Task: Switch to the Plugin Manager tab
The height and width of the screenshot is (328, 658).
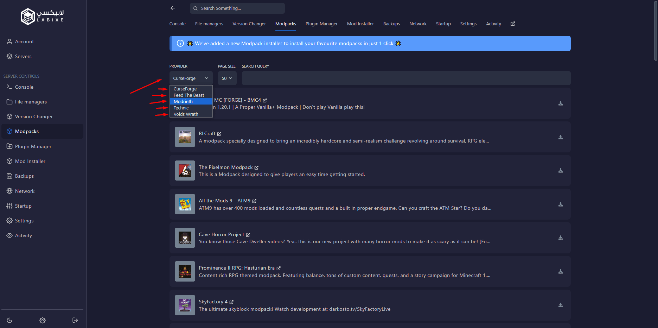Action: tap(321, 24)
